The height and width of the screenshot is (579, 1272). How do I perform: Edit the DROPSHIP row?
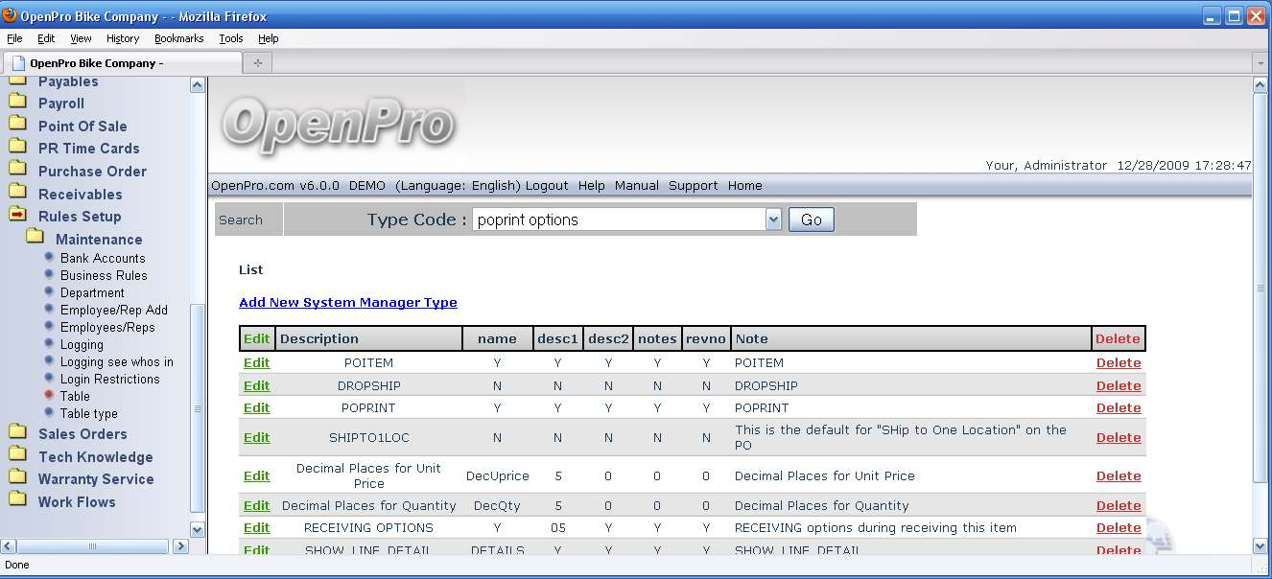click(x=256, y=385)
